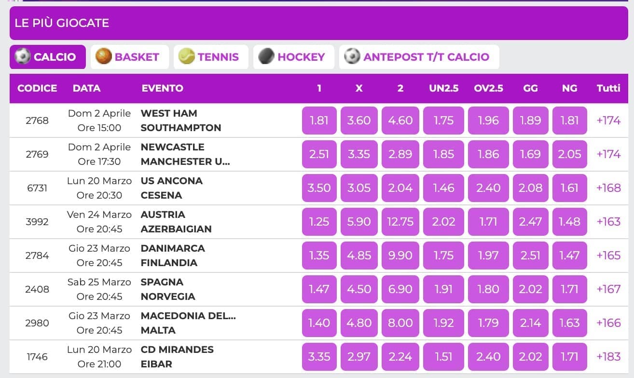Click the basketball icon
The width and height of the screenshot is (634, 378).
click(x=103, y=57)
